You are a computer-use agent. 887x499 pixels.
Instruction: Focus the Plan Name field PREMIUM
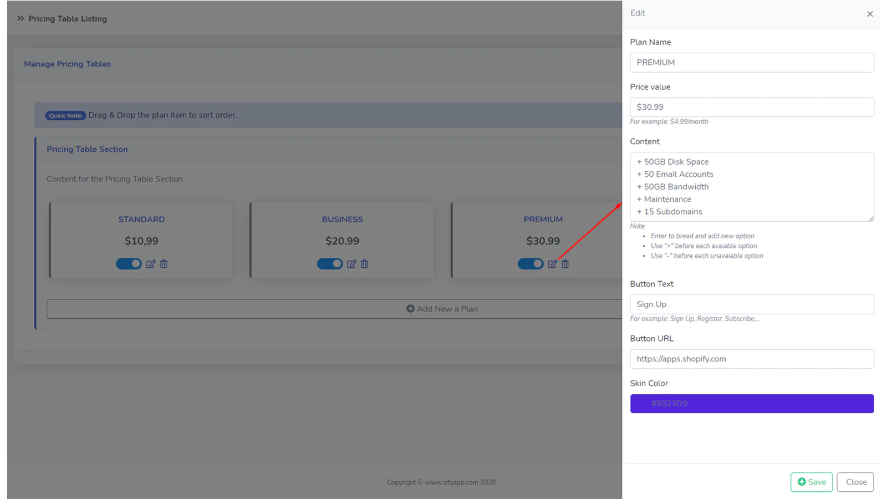tap(752, 63)
